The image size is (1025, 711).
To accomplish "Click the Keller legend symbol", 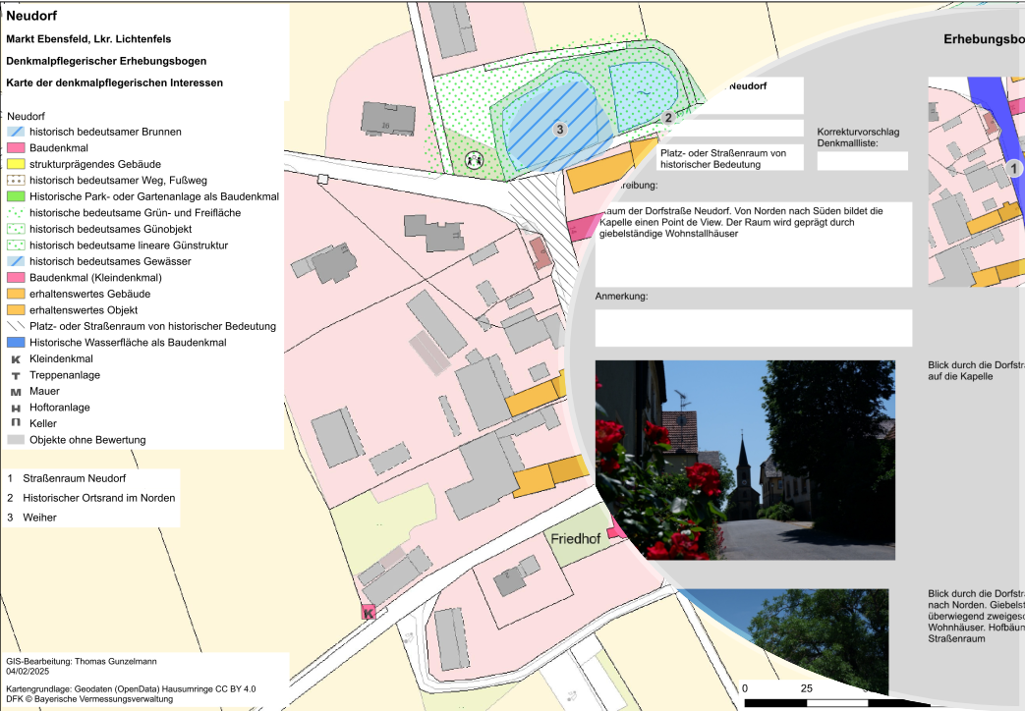I will [x=15, y=423].
